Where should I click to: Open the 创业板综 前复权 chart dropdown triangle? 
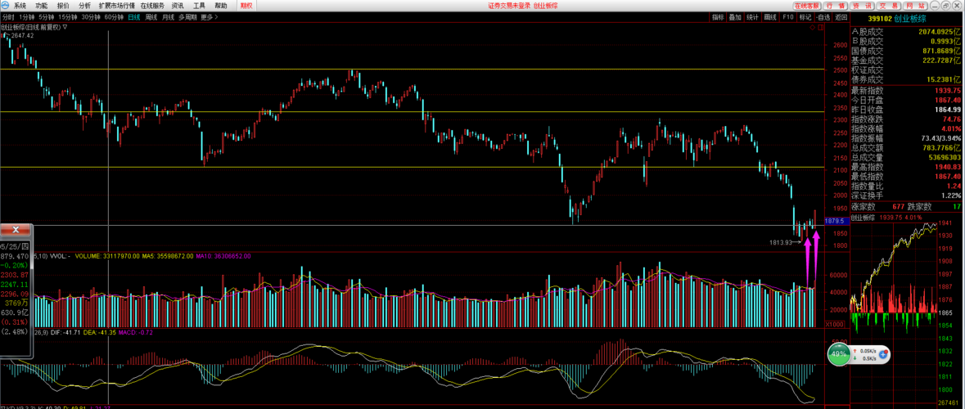click(65, 26)
